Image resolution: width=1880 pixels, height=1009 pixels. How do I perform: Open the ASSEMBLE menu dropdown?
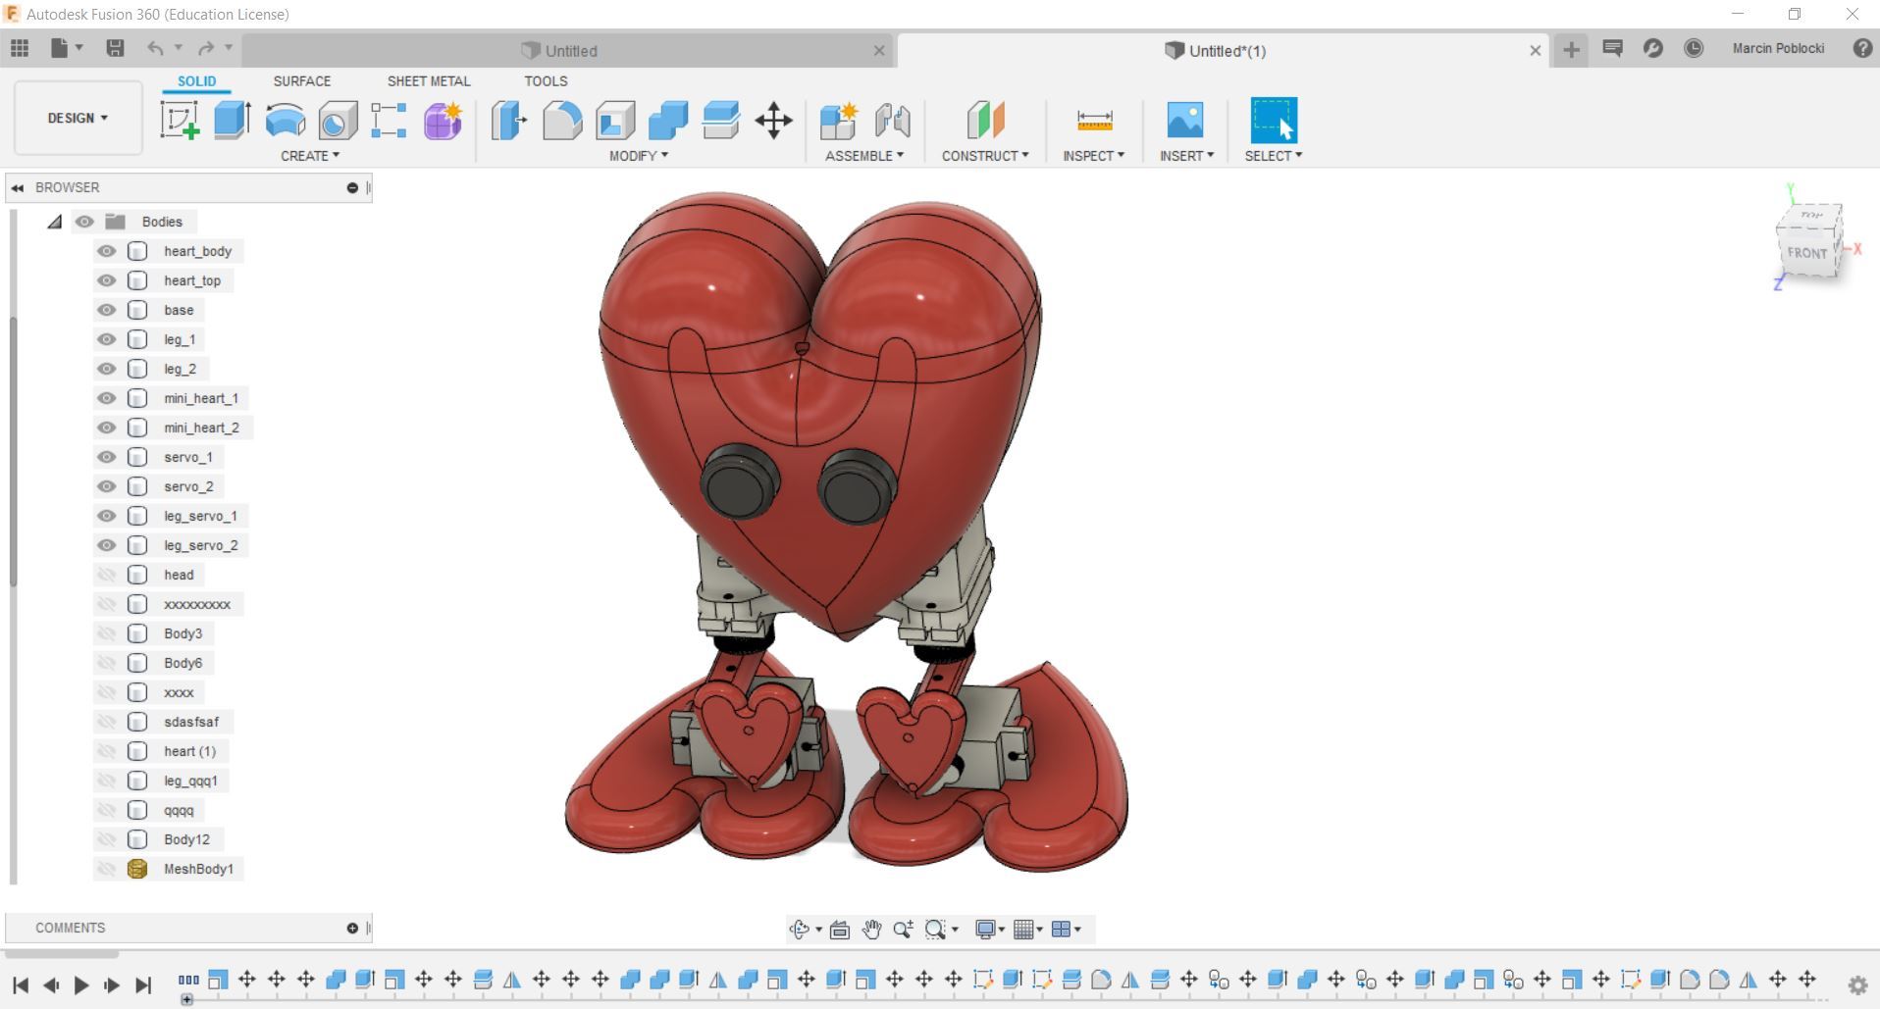pos(864,155)
